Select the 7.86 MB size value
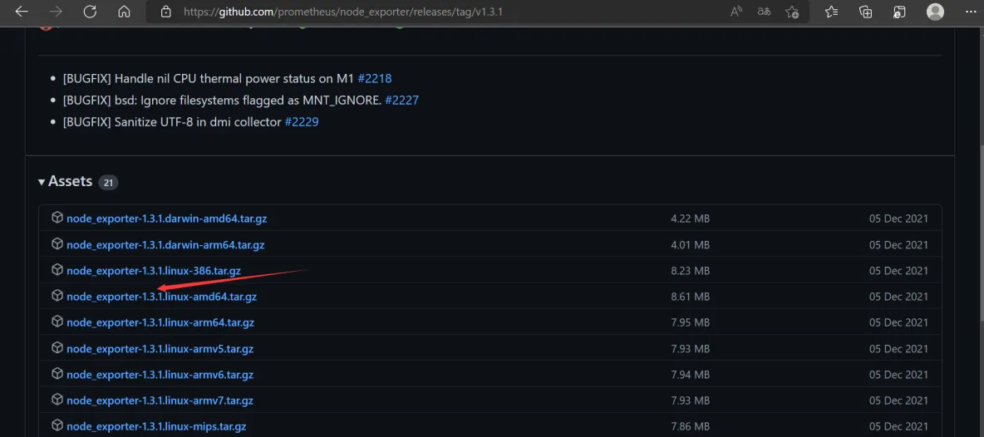This screenshot has height=437, width=984. (691, 427)
